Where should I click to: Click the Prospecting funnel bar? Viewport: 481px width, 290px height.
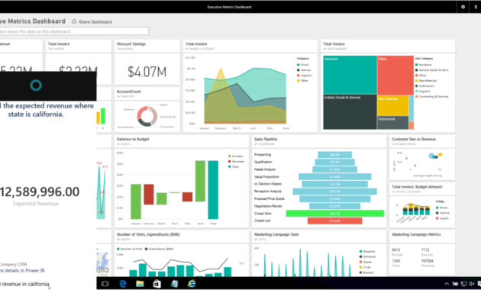[x=334, y=155]
